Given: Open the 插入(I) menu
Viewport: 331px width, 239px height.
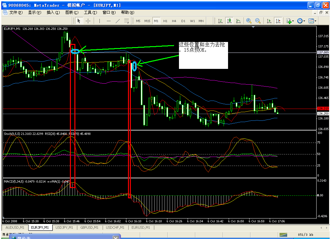Looking at the screenshot, I should point(53,12).
